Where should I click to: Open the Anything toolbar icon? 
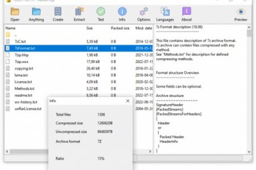(x=36, y=12)
